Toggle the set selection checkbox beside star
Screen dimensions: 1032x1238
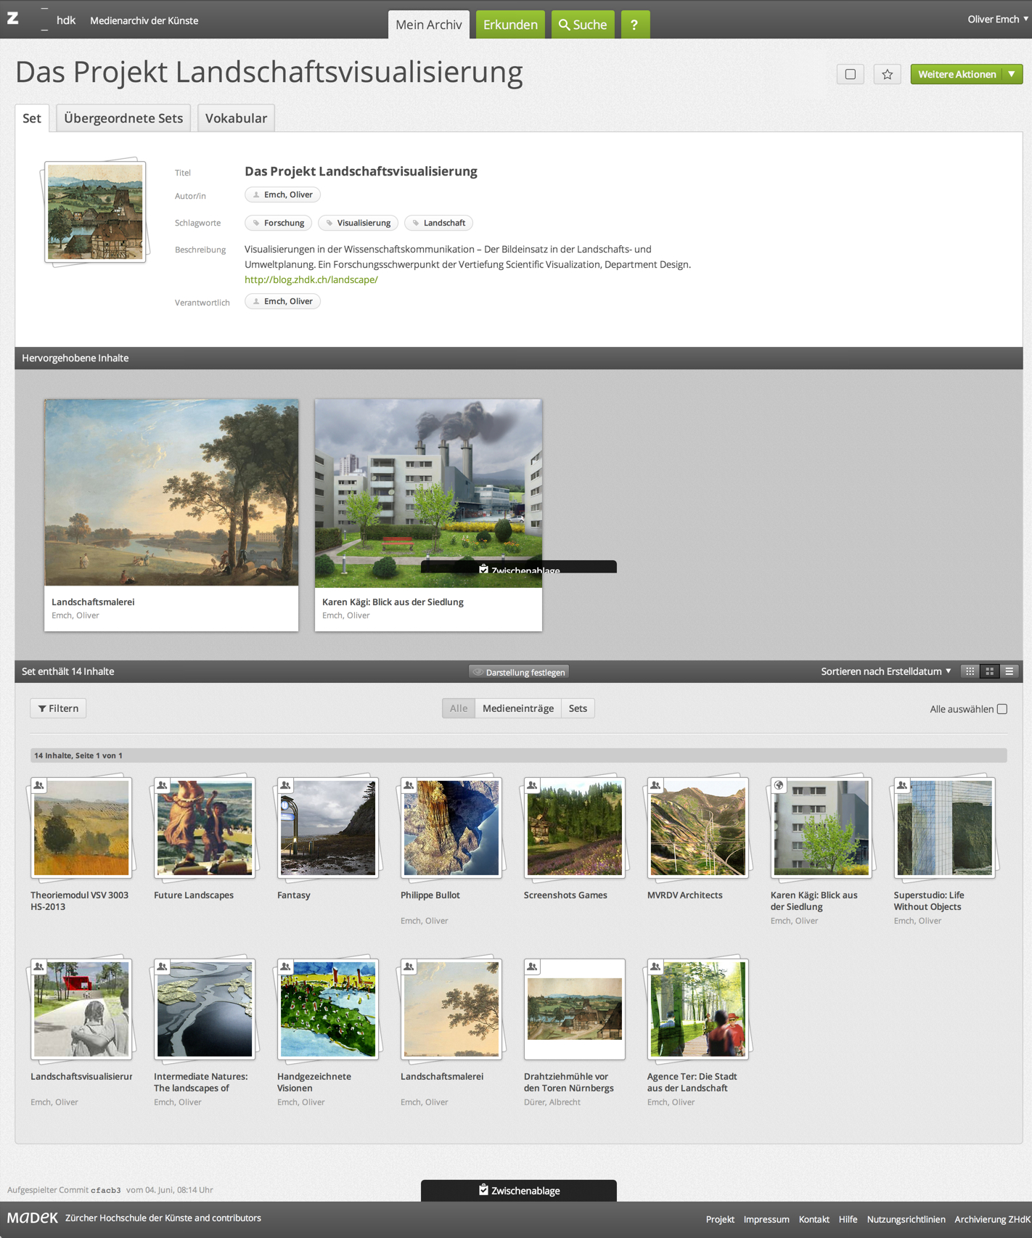pos(850,74)
